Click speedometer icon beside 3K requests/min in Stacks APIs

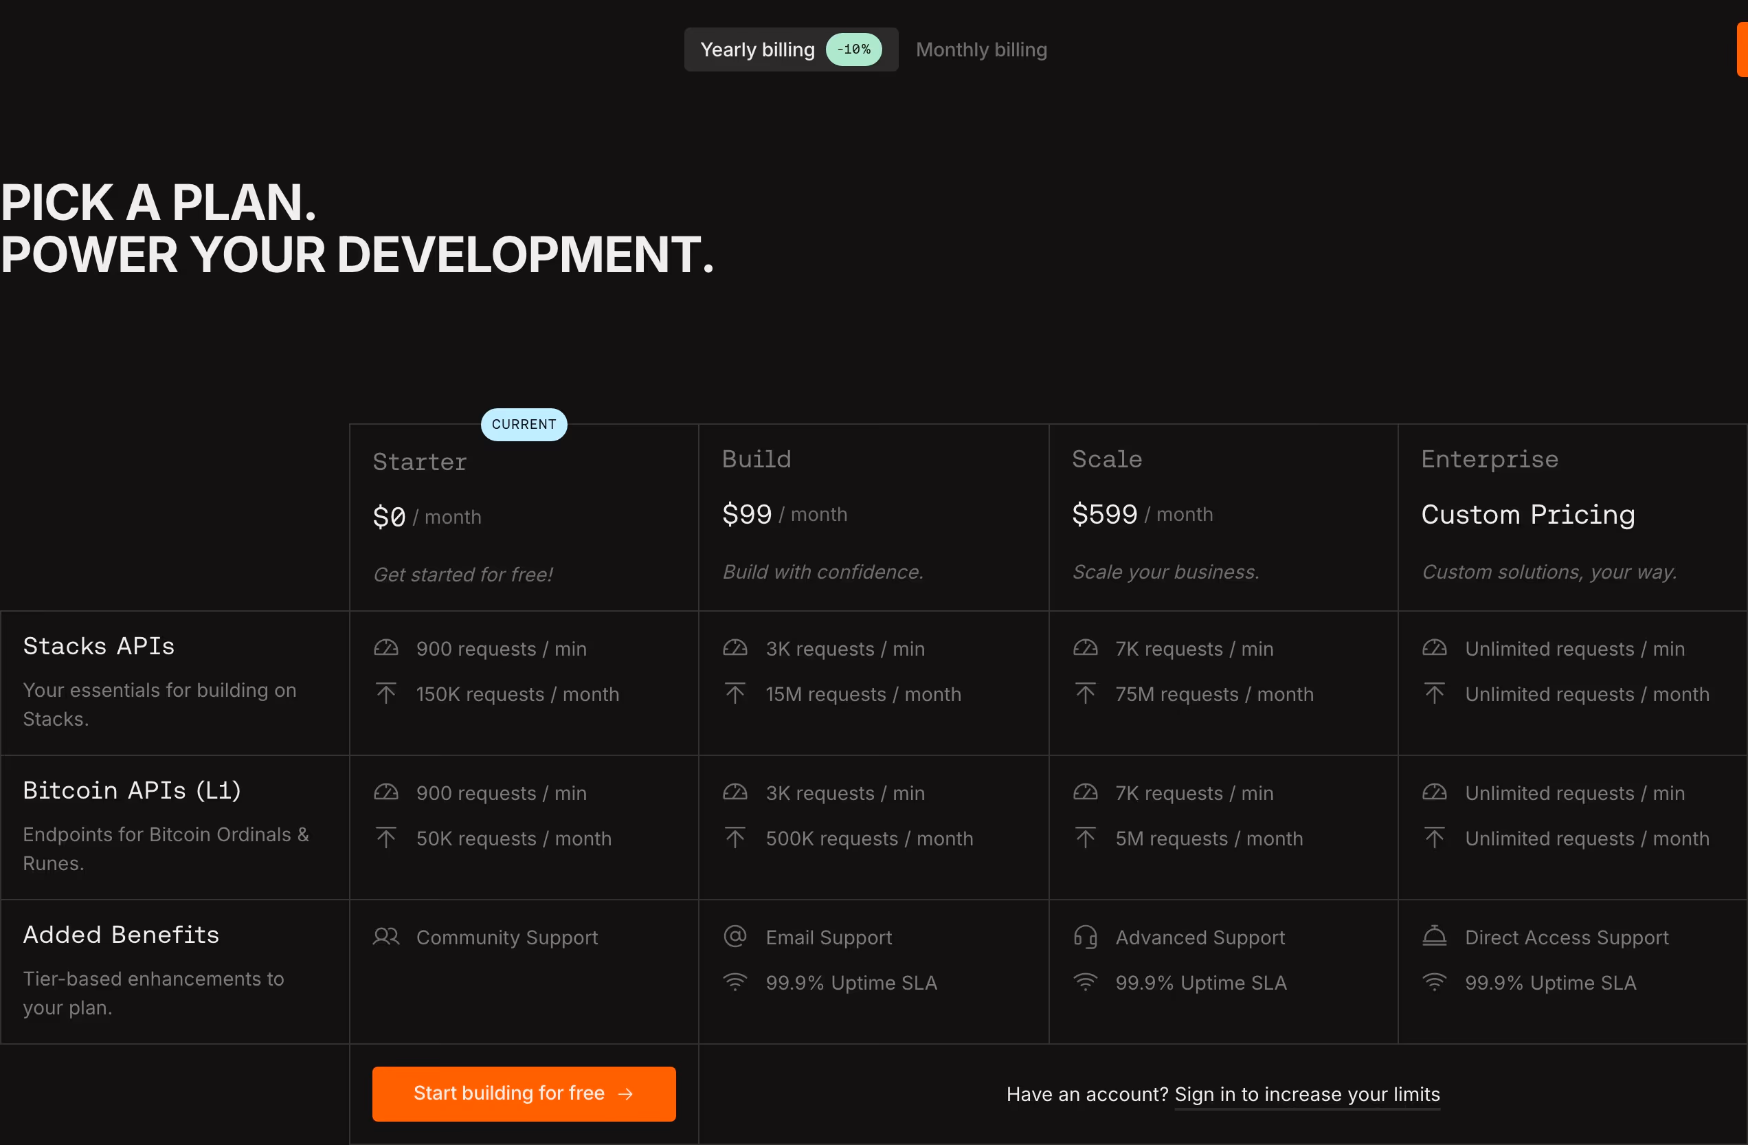pyautogui.click(x=735, y=648)
